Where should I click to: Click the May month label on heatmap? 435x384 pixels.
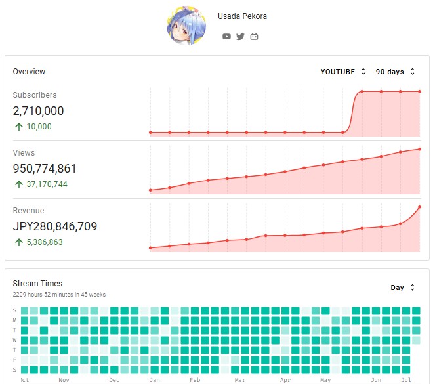point(325,380)
